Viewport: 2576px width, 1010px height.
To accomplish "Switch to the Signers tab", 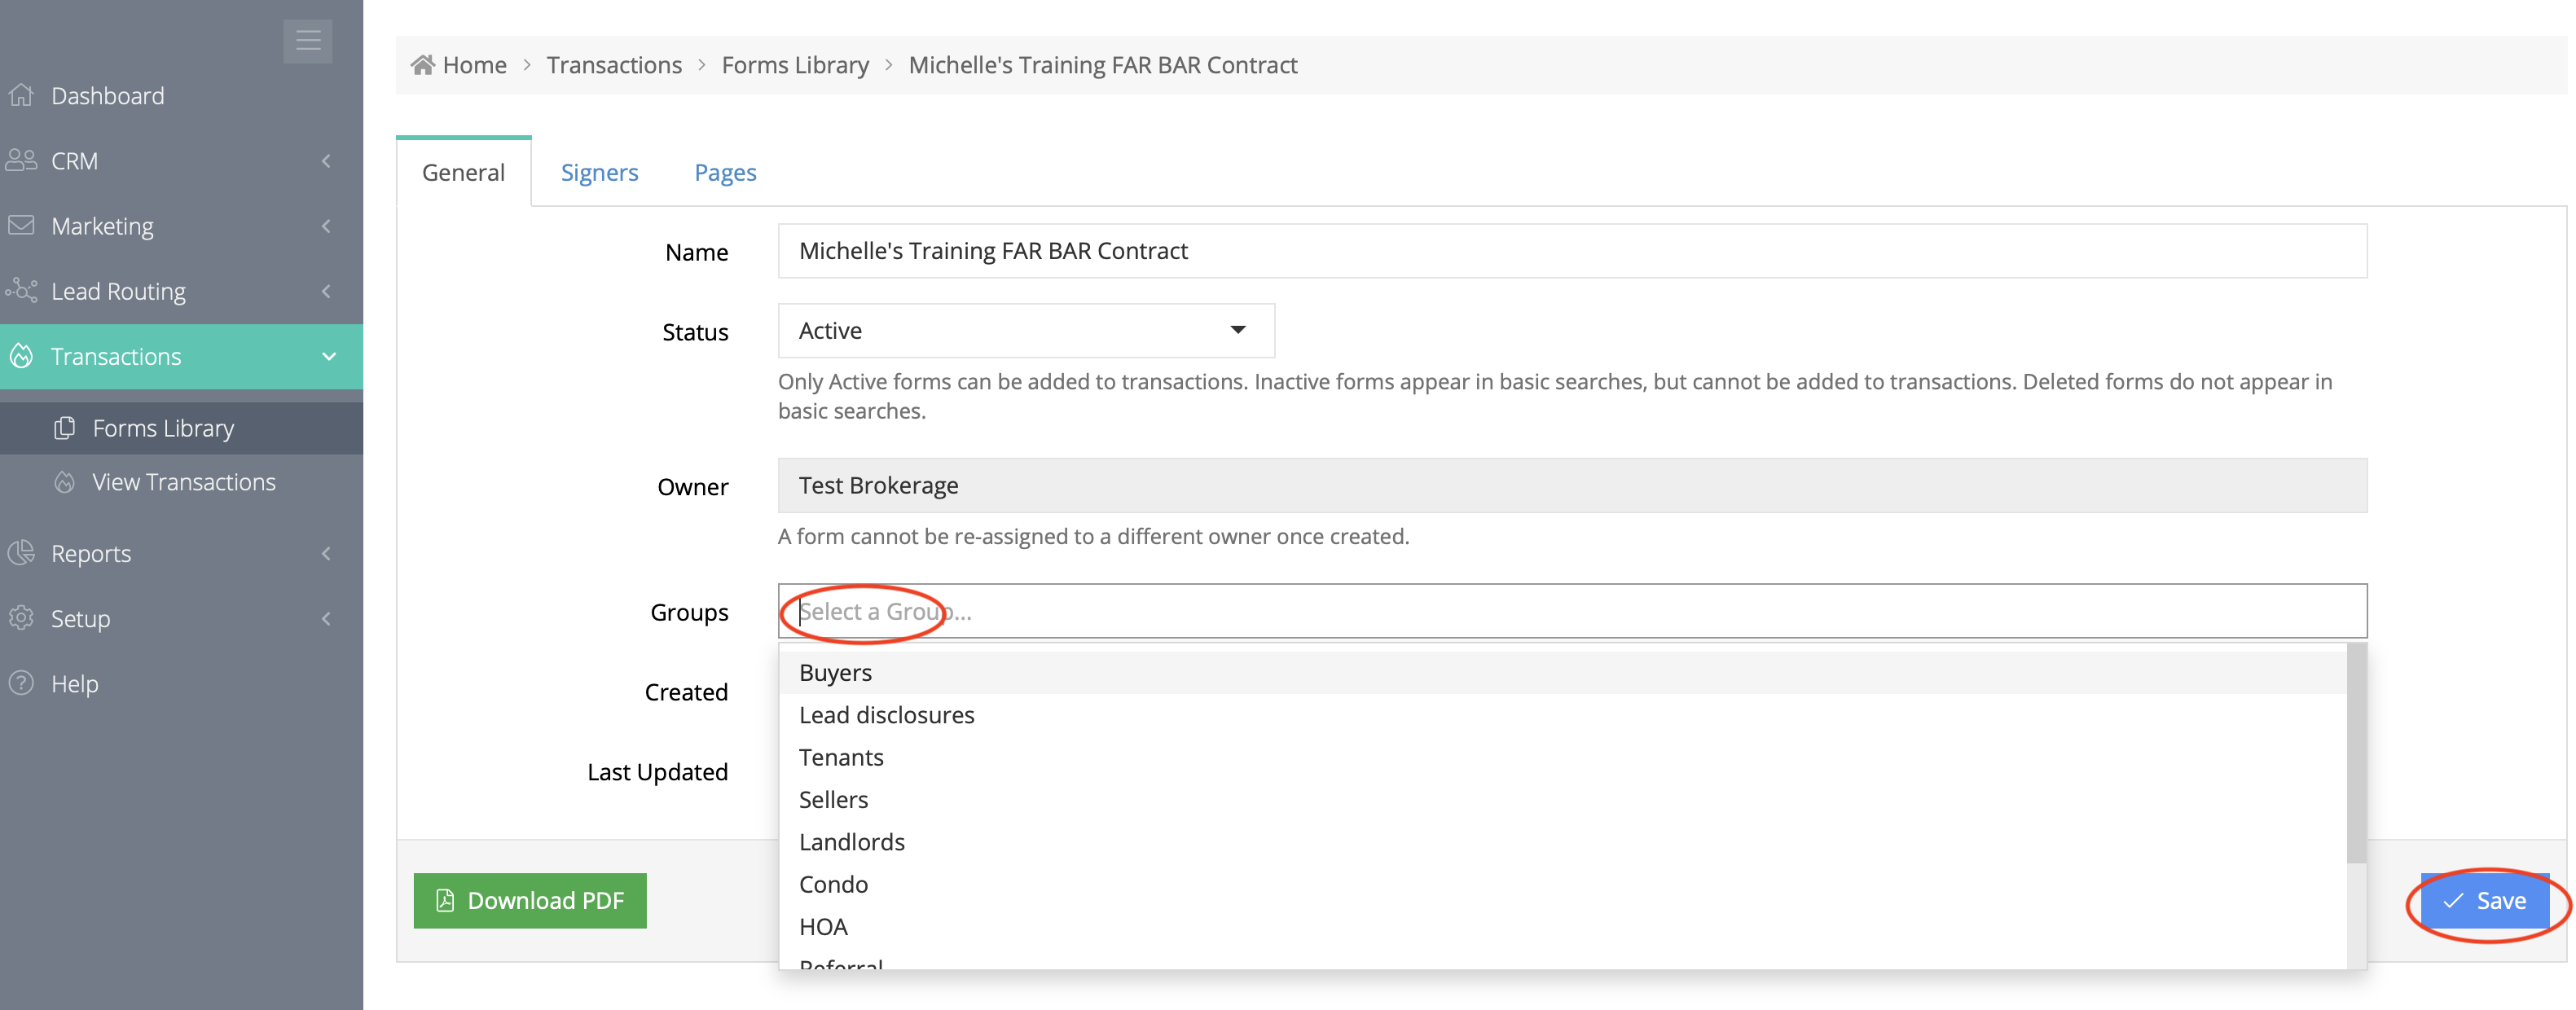I will (x=599, y=173).
